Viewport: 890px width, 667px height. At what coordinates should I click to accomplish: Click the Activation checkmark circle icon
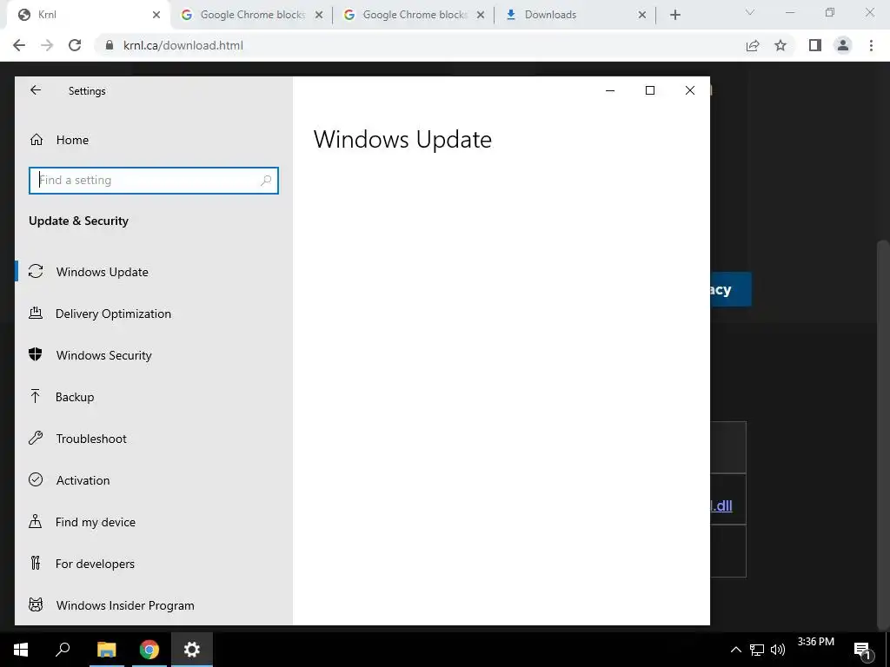coord(36,479)
